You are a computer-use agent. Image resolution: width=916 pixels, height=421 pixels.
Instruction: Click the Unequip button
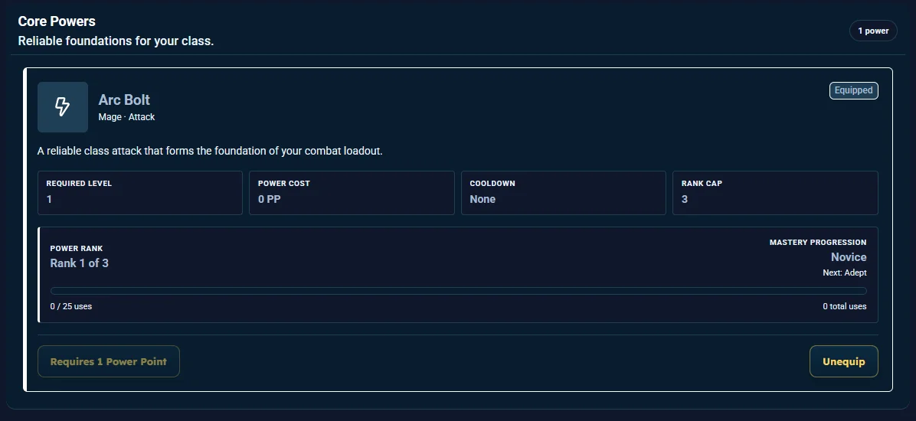pos(843,361)
